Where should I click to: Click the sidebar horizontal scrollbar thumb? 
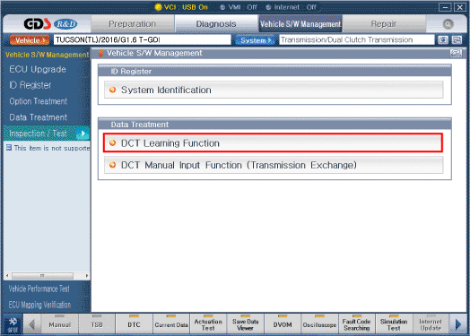[x=42, y=275]
